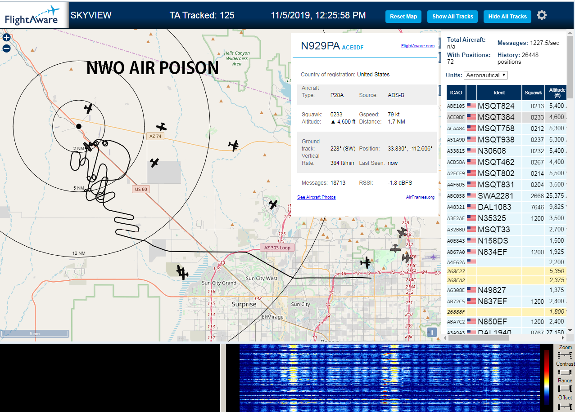Click the US flag in the MSQT758 row
Viewport: 575px width, 412px height.
tap(471, 128)
